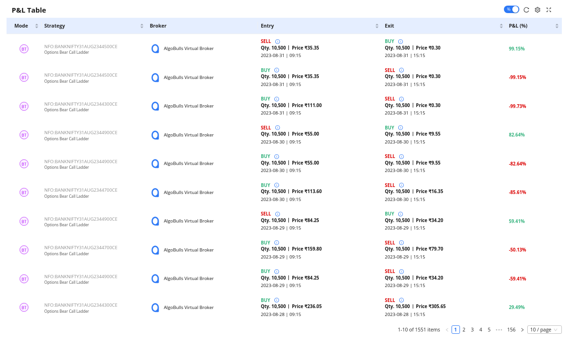Go to pagination page 5

tap(489, 330)
